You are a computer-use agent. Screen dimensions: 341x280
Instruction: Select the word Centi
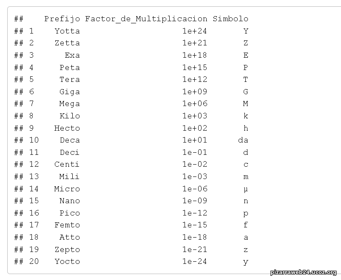coord(67,164)
